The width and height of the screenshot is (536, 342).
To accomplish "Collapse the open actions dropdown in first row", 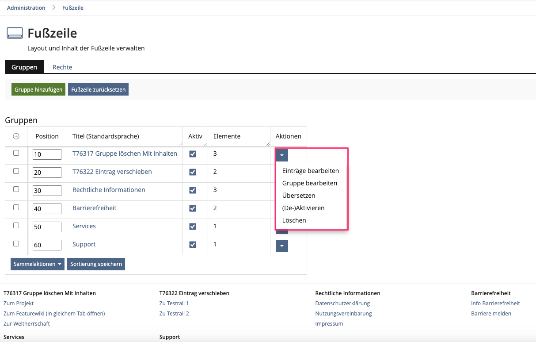I will pyautogui.click(x=281, y=155).
